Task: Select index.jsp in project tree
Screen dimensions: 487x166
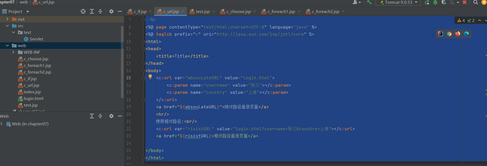Action: click(32, 92)
